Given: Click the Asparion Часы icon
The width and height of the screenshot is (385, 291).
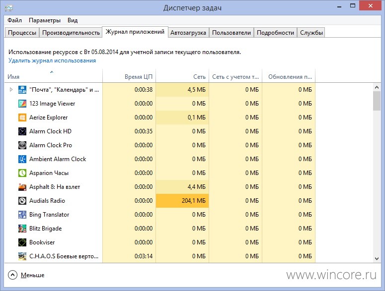Looking at the screenshot, I should click(22, 173).
